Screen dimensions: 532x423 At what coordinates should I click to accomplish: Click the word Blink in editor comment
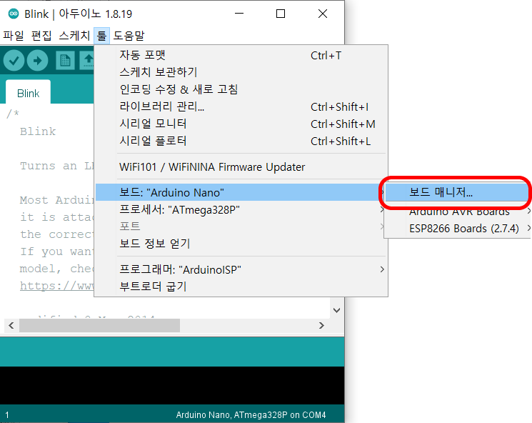click(x=38, y=131)
